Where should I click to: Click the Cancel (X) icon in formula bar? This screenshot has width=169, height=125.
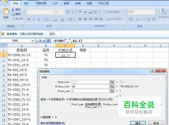pyautogui.click(x=40, y=41)
